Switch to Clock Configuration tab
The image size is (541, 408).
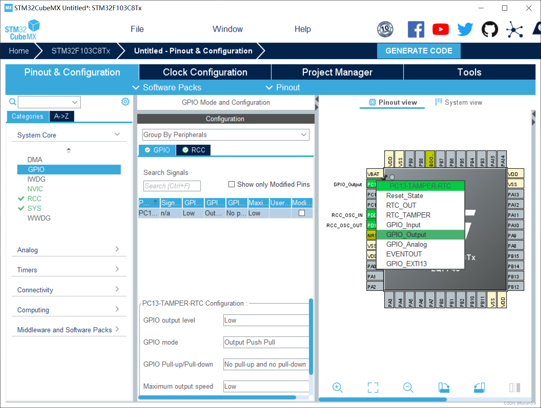point(205,72)
